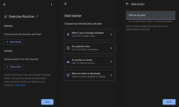The height and width of the screenshot is (107, 179).
Task: Click the microphone icon for voice starter
Action: pos(68,34)
